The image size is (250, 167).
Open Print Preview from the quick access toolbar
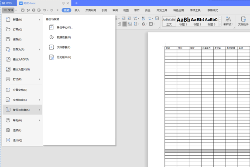point(39,10)
